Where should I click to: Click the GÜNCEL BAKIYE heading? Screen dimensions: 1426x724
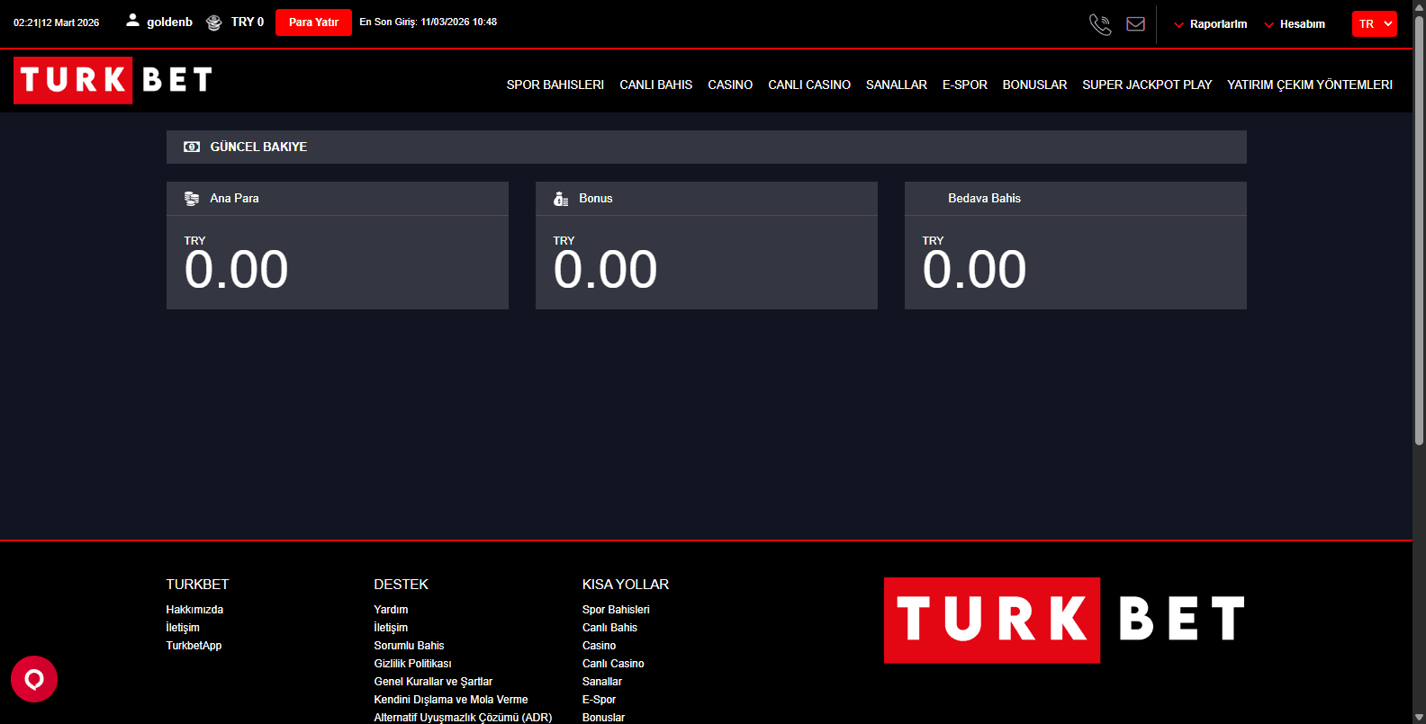coord(258,147)
